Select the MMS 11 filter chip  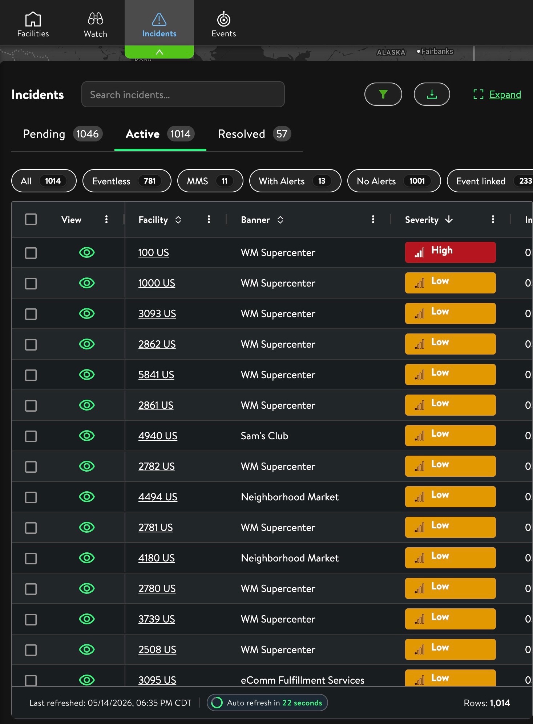coord(210,181)
